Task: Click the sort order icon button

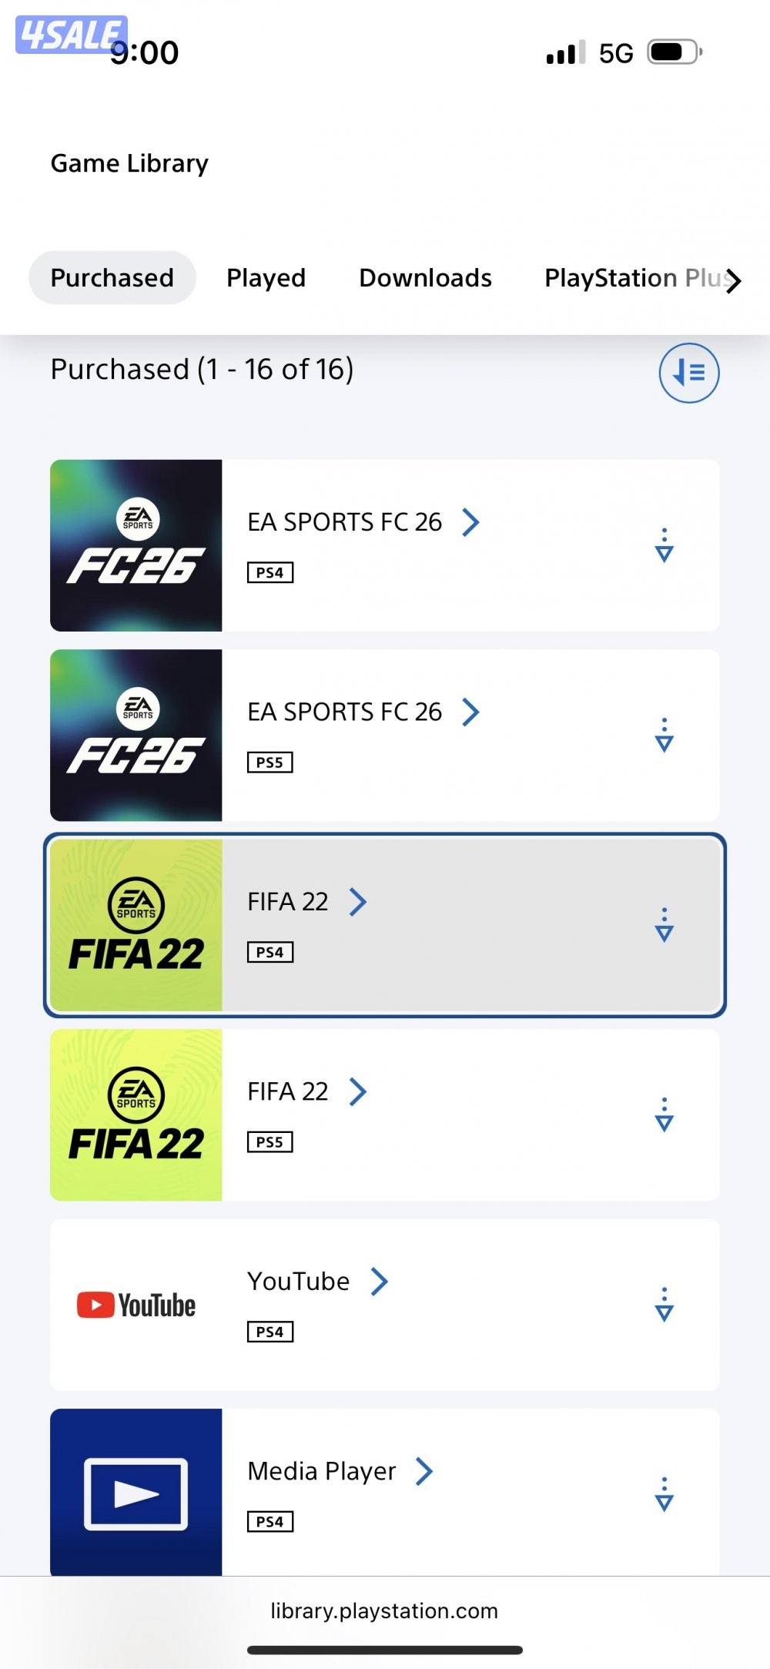Action: [688, 373]
